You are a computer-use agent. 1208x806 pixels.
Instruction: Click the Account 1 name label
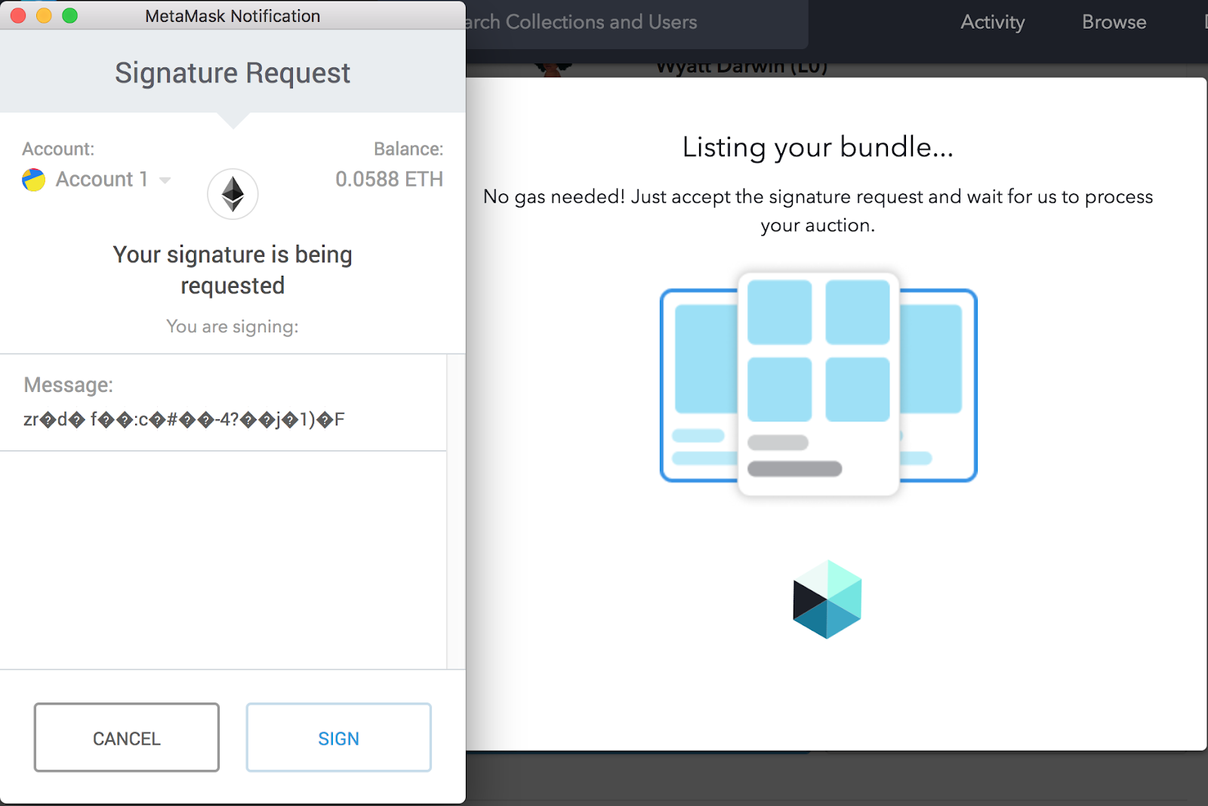tap(101, 179)
